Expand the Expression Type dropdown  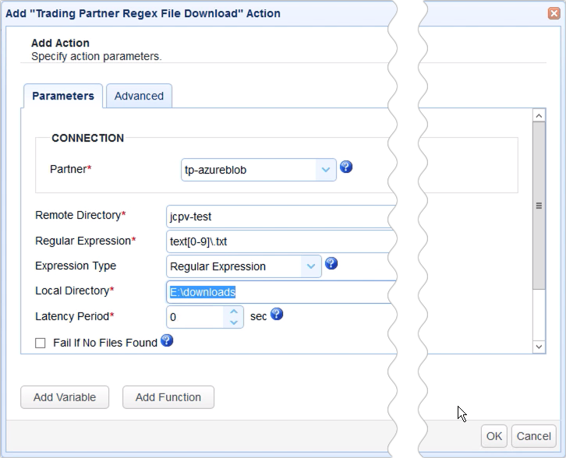311,266
